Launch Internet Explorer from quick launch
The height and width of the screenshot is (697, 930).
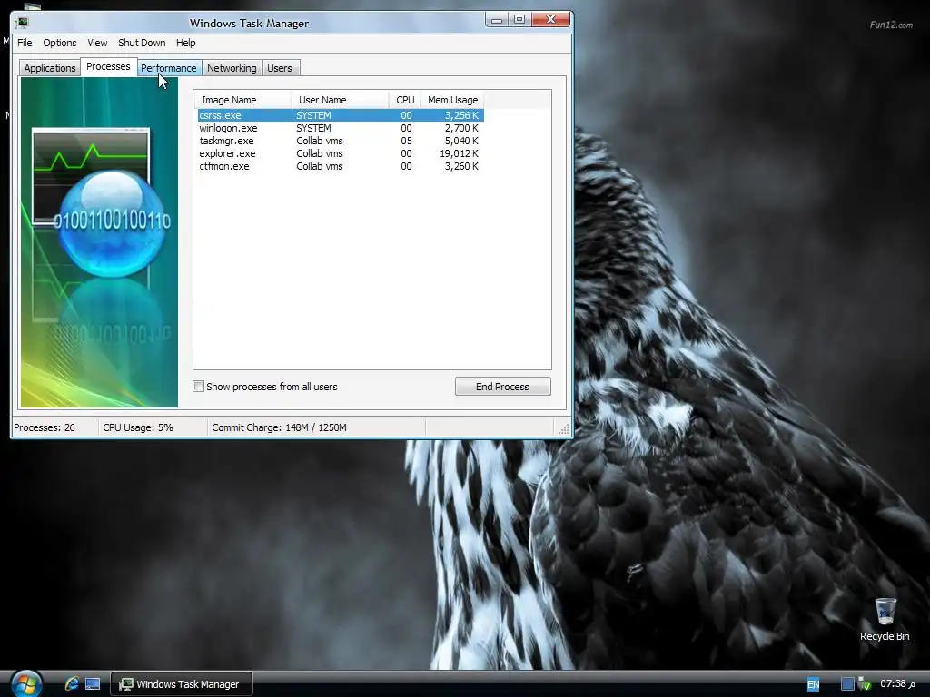pyautogui.click(x=72, y=683)
